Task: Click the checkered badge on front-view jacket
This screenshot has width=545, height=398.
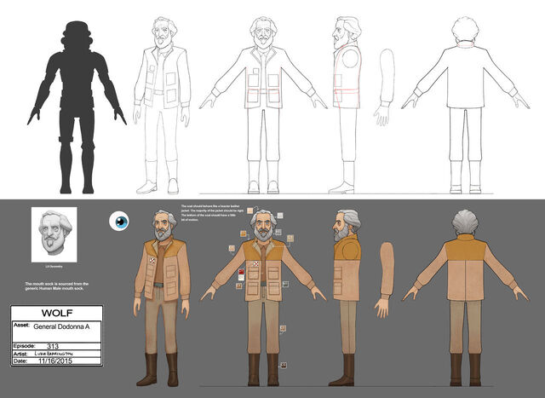Action: click(x=256, y=264)
